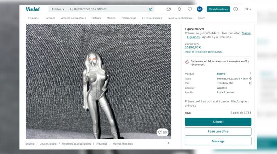Open the Jeux et jouets breadcrumb

click(48, 144)
